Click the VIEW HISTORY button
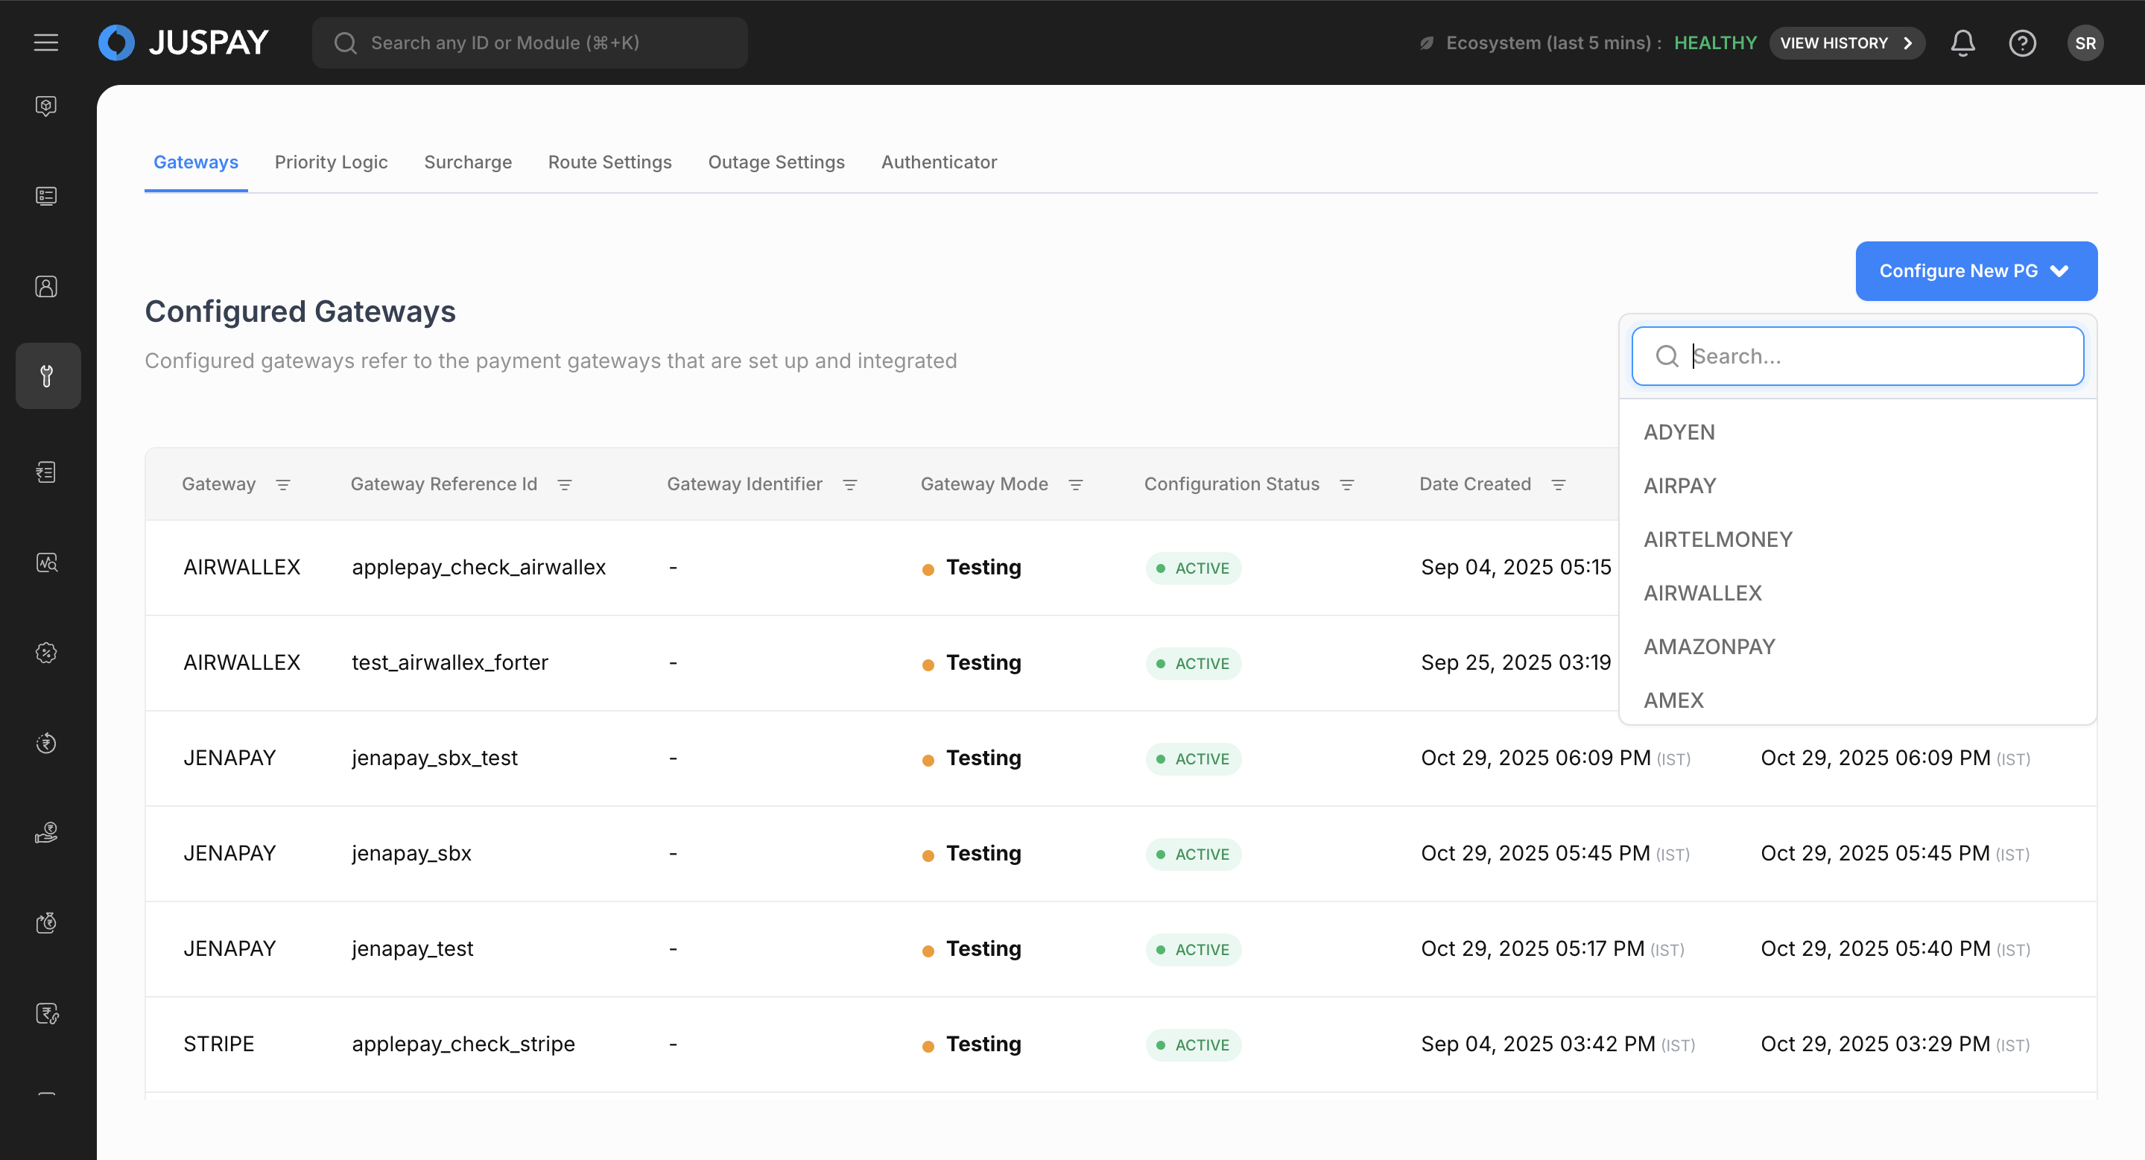The width and height of the screenshot is (2145, 1160). pyautogui.click(x=1845, y=42)
